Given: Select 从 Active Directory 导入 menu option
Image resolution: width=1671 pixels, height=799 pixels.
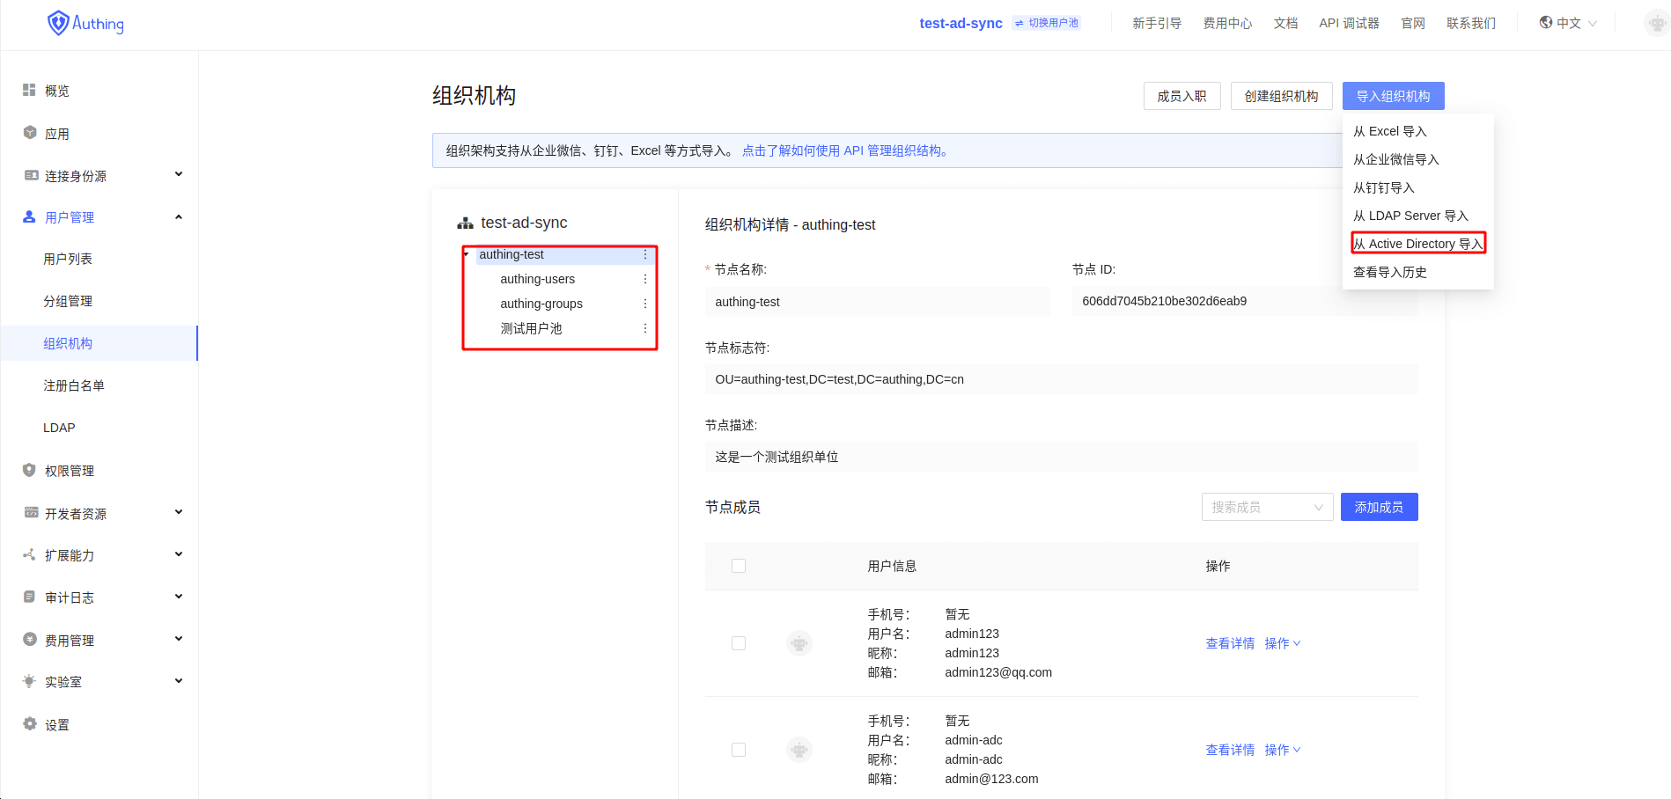Looking at the screenshot, I should click(x=1417, y=244).
